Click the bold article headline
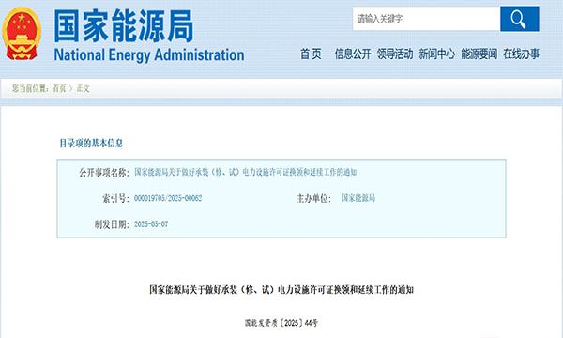The height and width of the screenshot is (338, 563). [281, 290]
